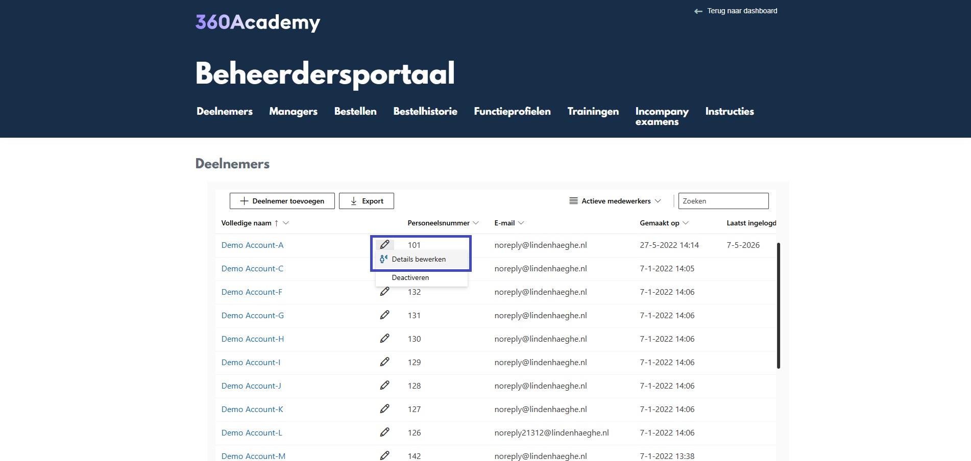Viewport: 971px width, 461px height.
Task: Click the pencil icon for Demo Account-I
Action: (385, 362)
